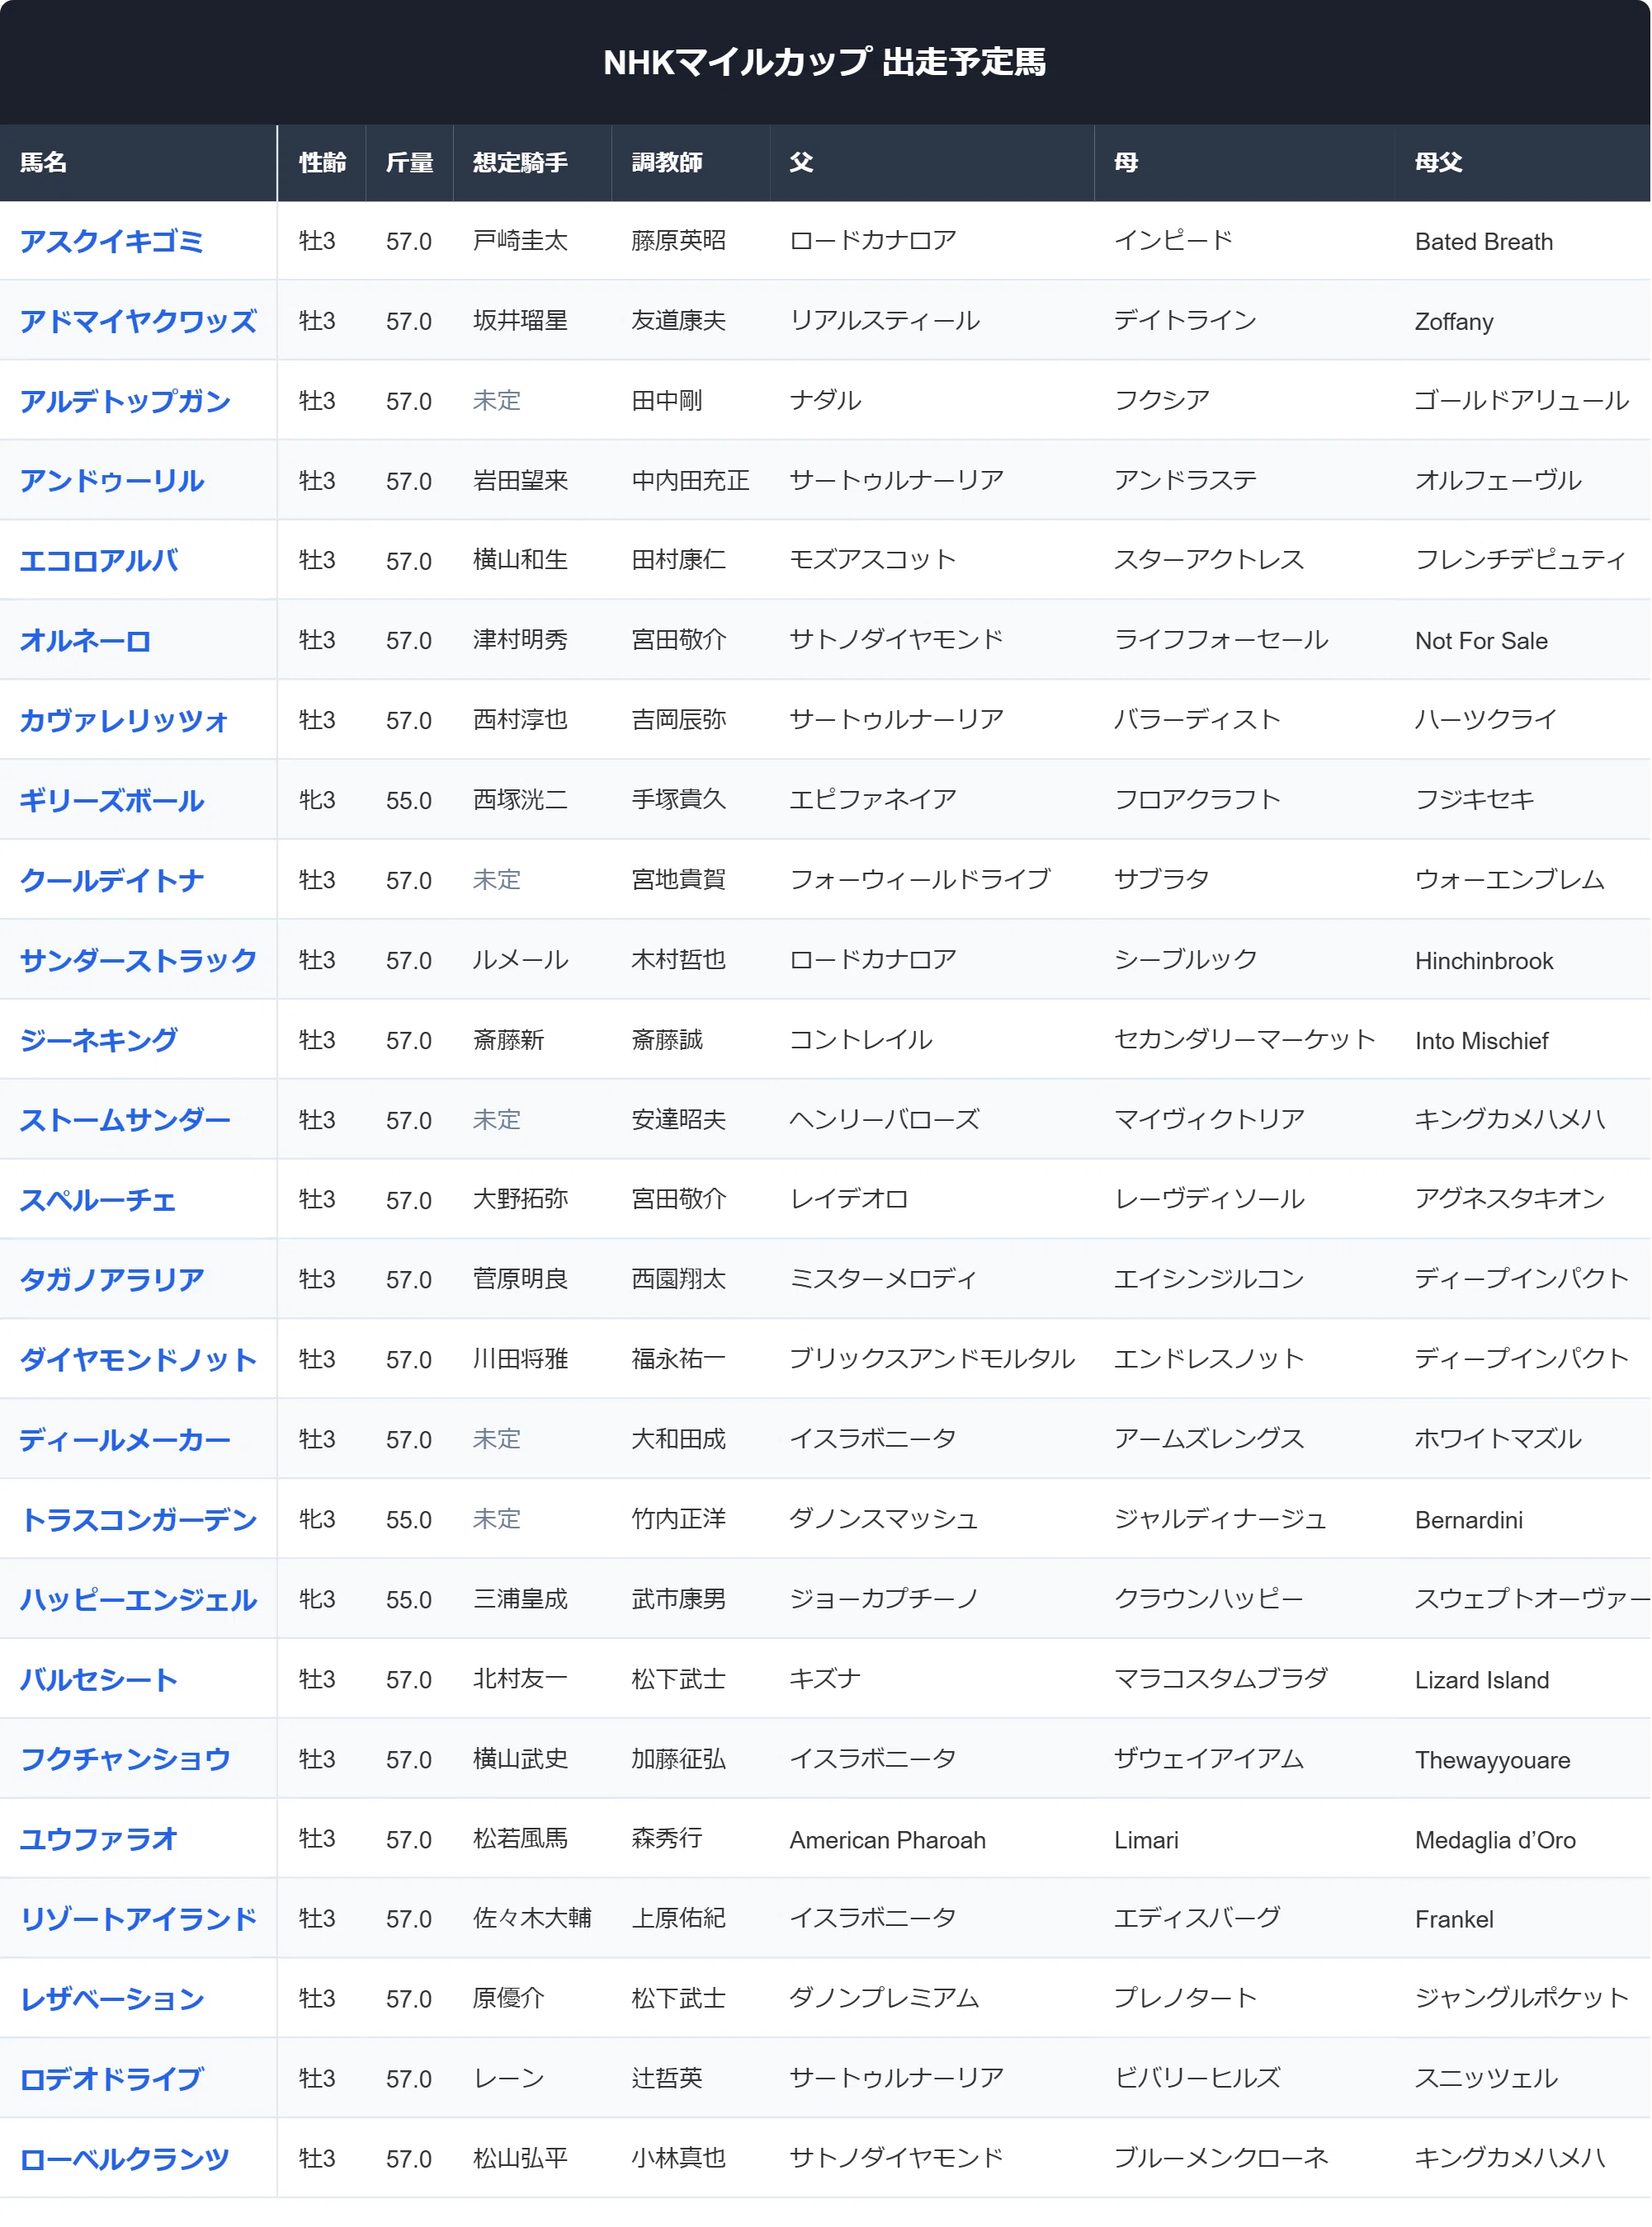Open the ローベルクランツ horse link
Screen dimensions: 1652x2227
click(125, 2159)
